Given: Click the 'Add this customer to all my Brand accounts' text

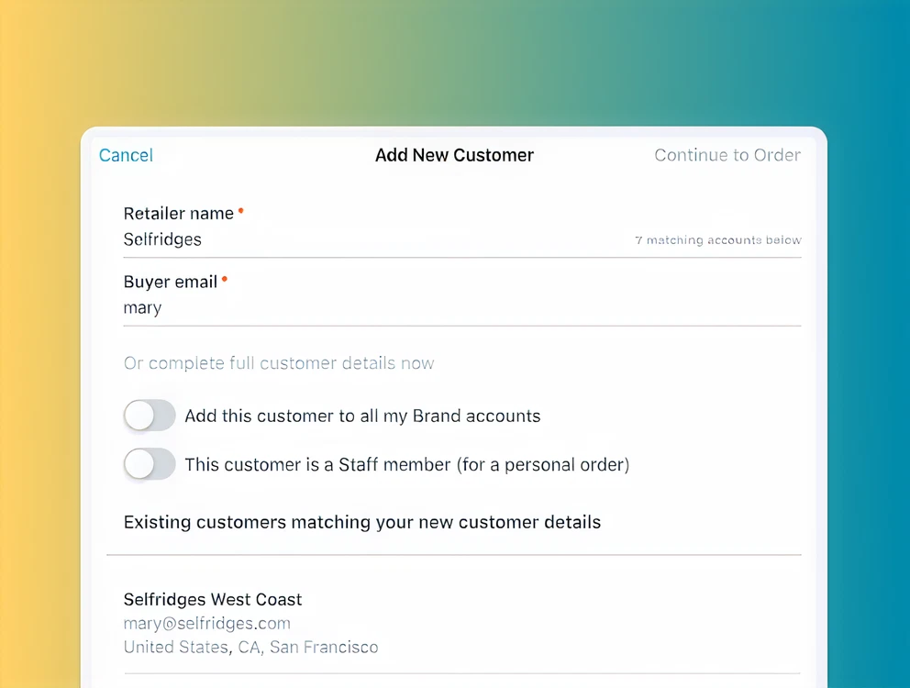Looking at the screenshot, I should 362,416.
